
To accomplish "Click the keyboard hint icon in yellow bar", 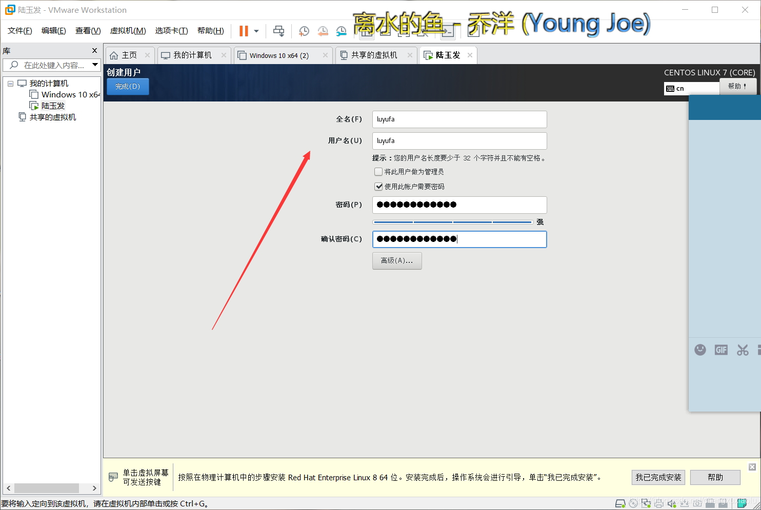I will point(113,477).
